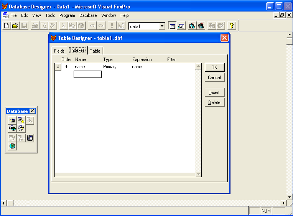Click the Copy toolbar icon
Image resolution: width=293 pixels, height=216 pixels.
click(x=72, y=26)
